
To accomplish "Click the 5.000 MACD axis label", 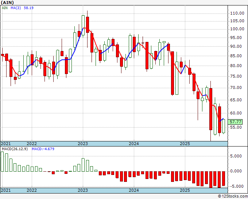I will pos(236,156).
